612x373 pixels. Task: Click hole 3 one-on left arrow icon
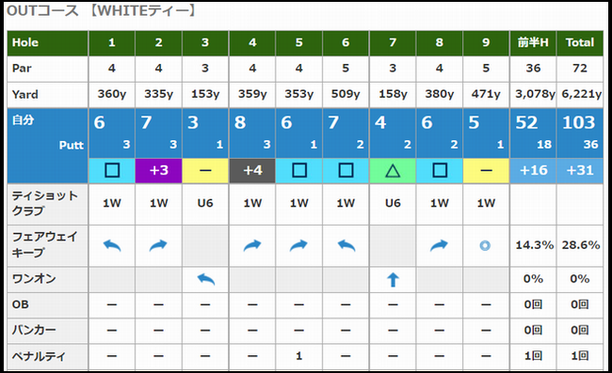tap(205, 279)
